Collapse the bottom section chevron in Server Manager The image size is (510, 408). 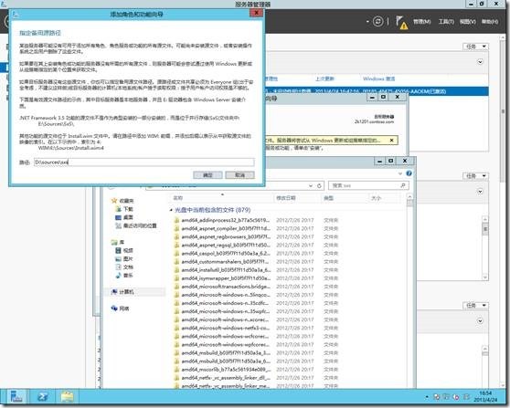coord(480,321)
